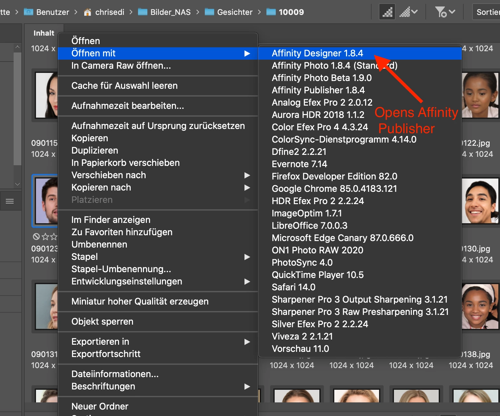
Task: Click the chrisedi home icon
Action: click(x=88, y=12)
